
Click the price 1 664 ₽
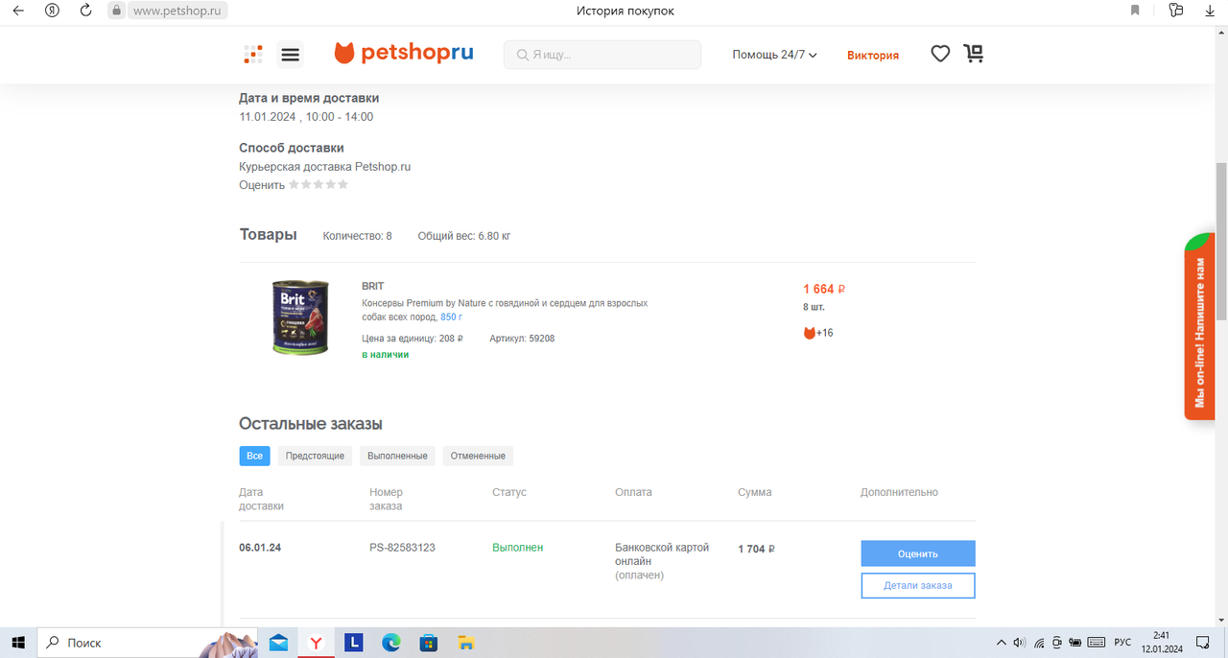click(x=824, y=289)
